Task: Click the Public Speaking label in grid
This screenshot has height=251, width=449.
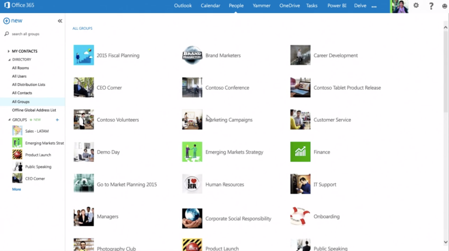Action: [330, 249]
